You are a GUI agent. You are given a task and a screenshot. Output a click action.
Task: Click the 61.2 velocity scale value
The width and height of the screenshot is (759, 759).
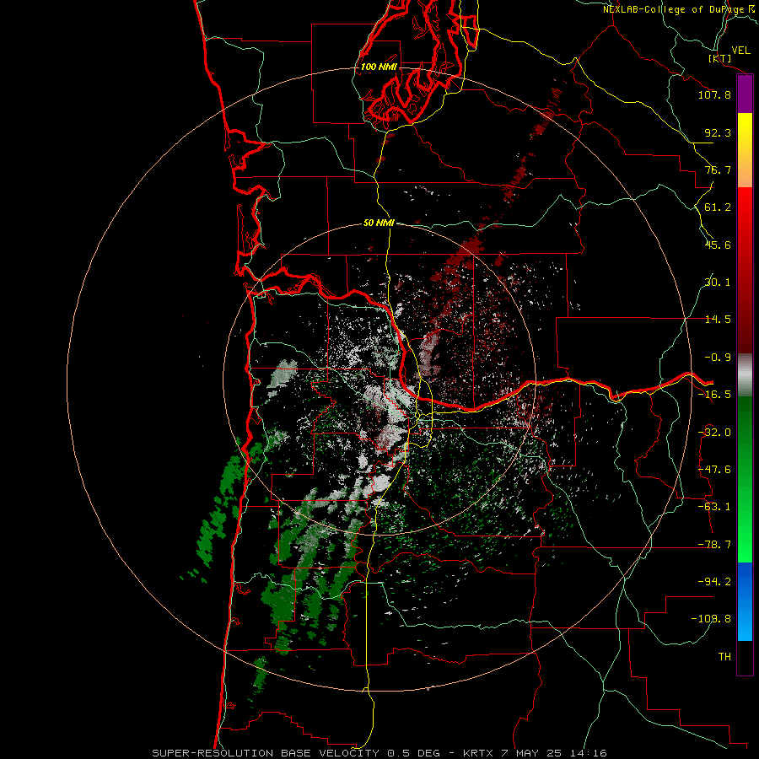pyautogui.click(x=718, y=207)
